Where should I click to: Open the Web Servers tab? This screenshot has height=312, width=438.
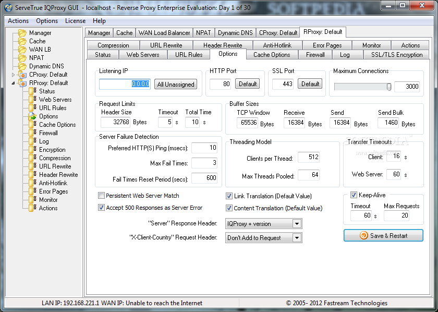point(143,54)
